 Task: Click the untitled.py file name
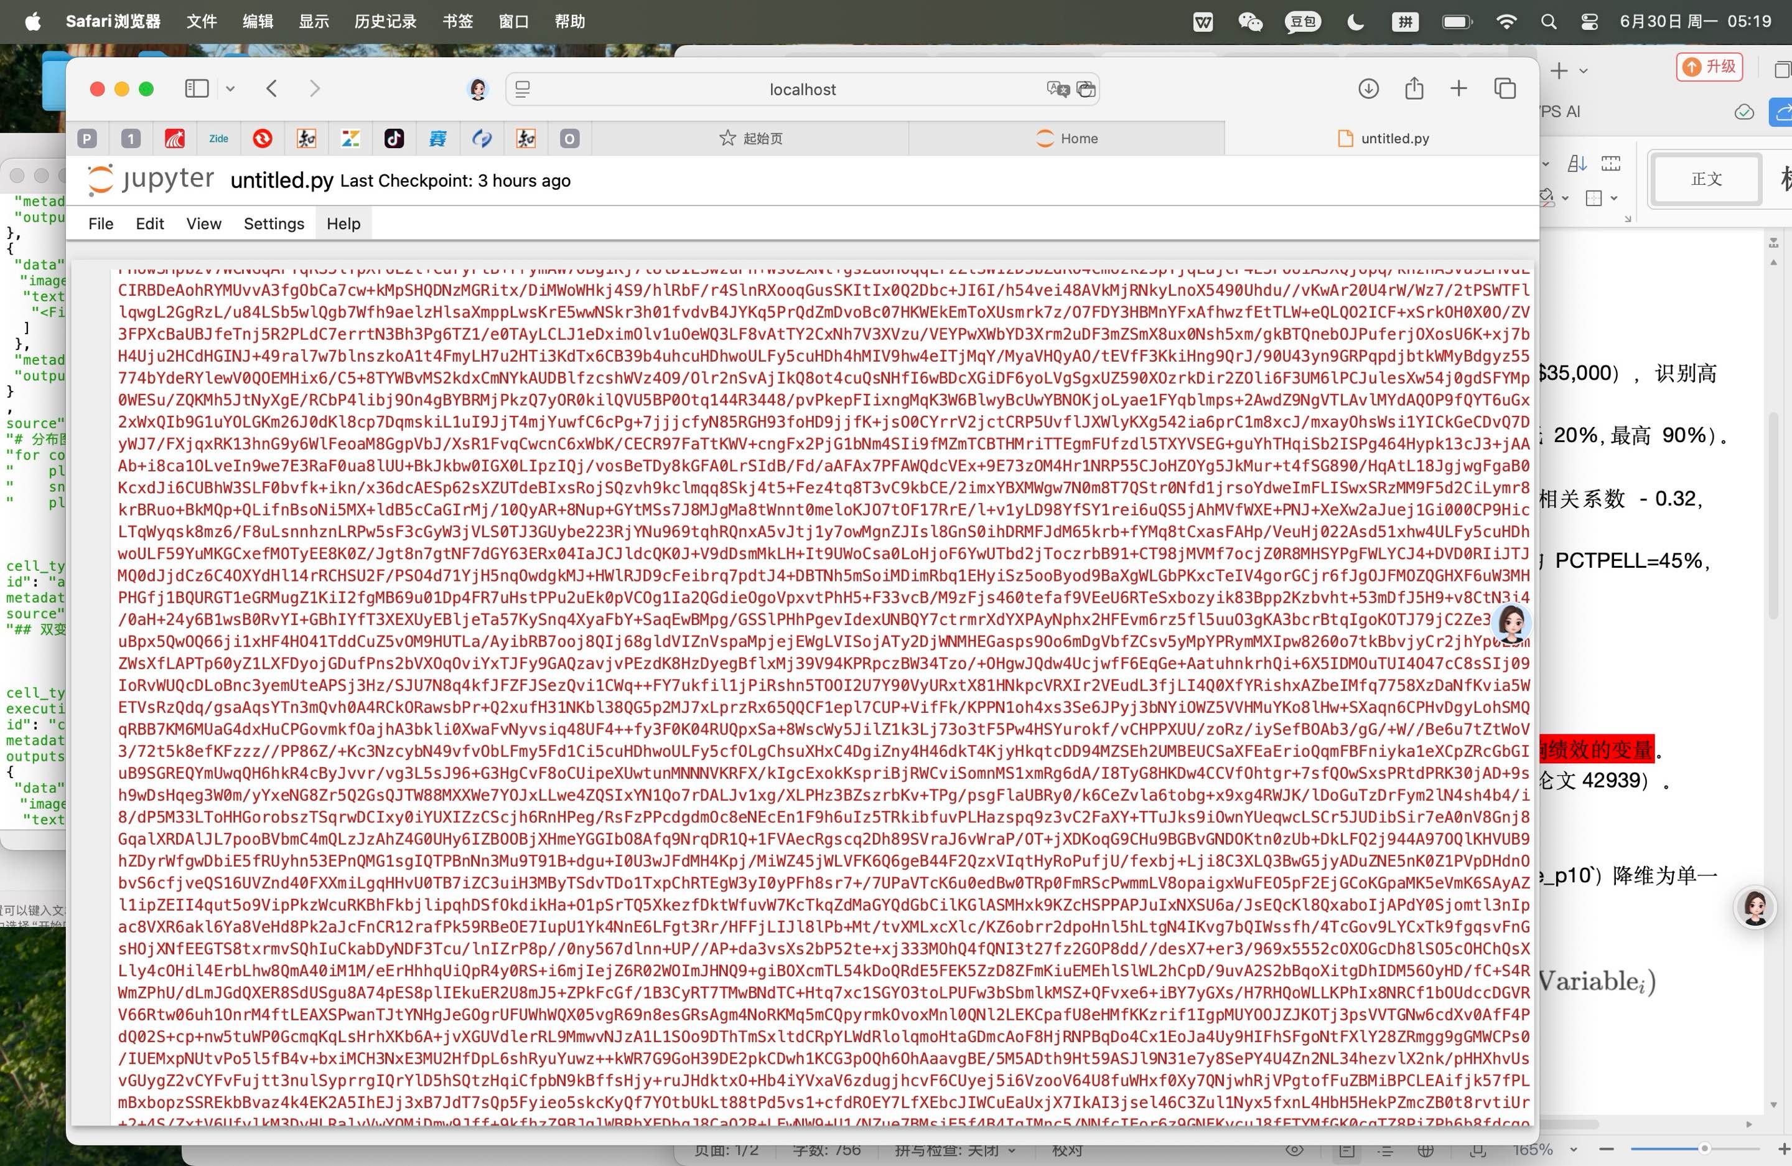point(282,181)
